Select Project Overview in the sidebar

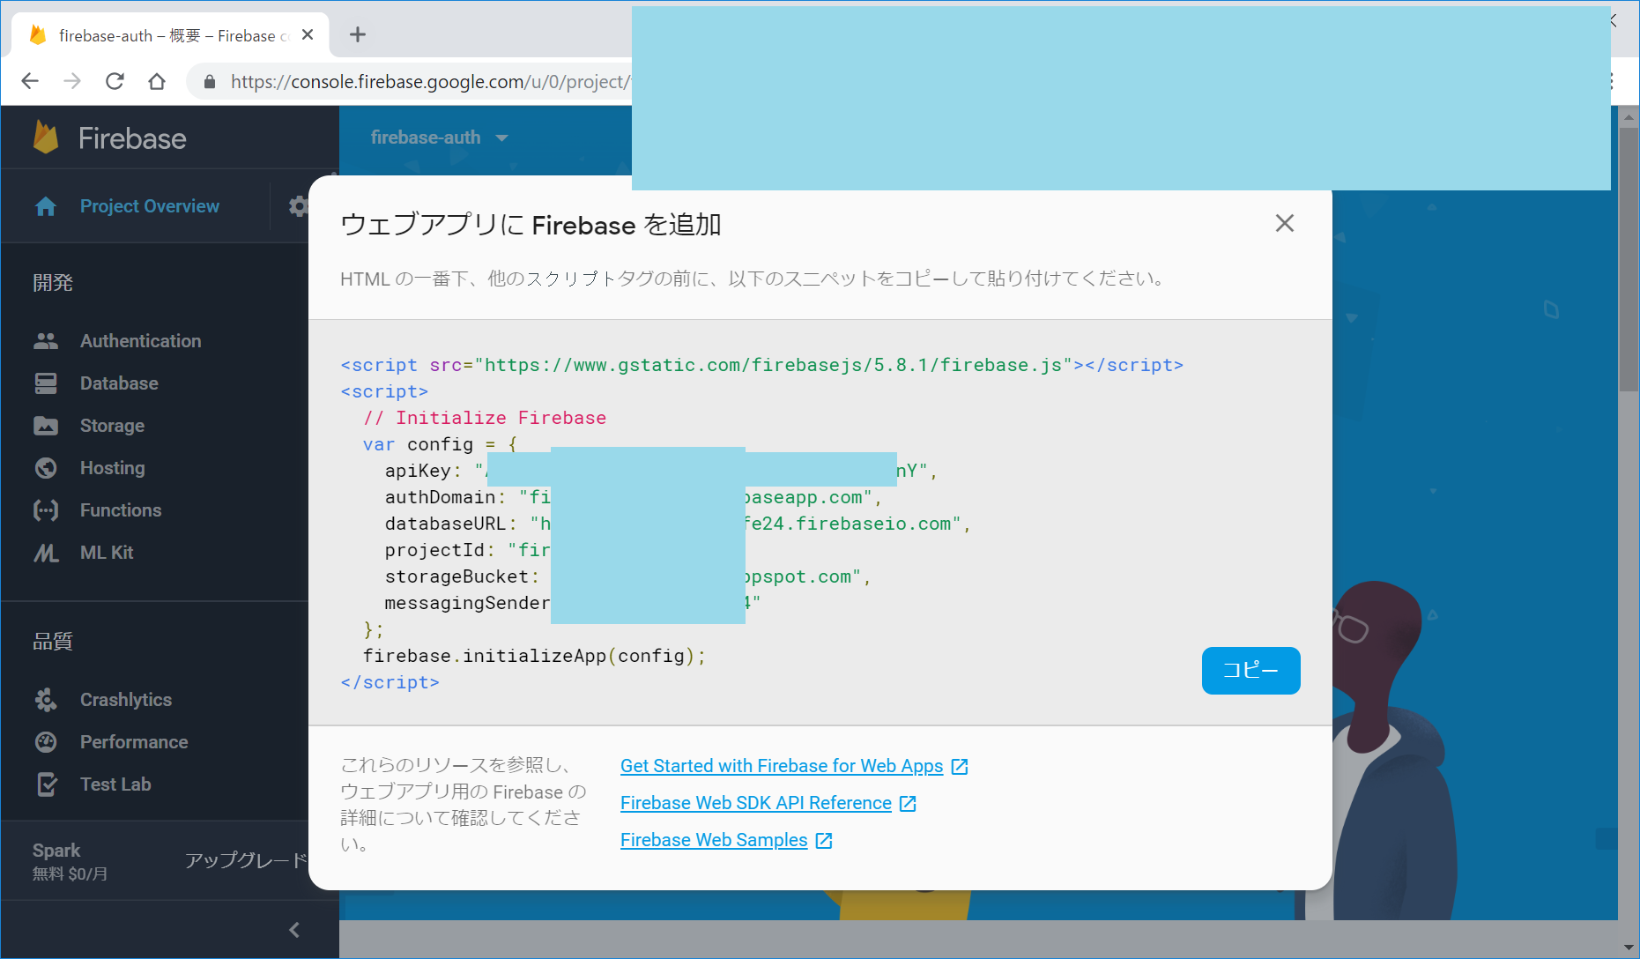(x=149, y=206)
